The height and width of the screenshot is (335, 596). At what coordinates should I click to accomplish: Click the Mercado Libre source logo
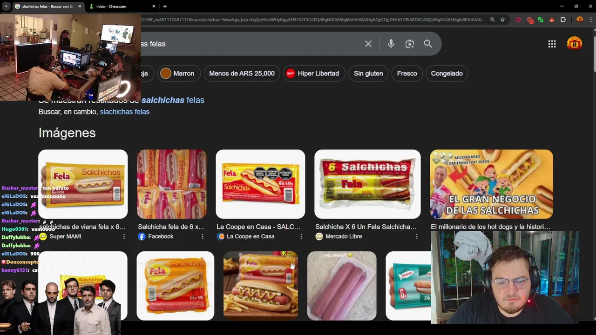319,236
